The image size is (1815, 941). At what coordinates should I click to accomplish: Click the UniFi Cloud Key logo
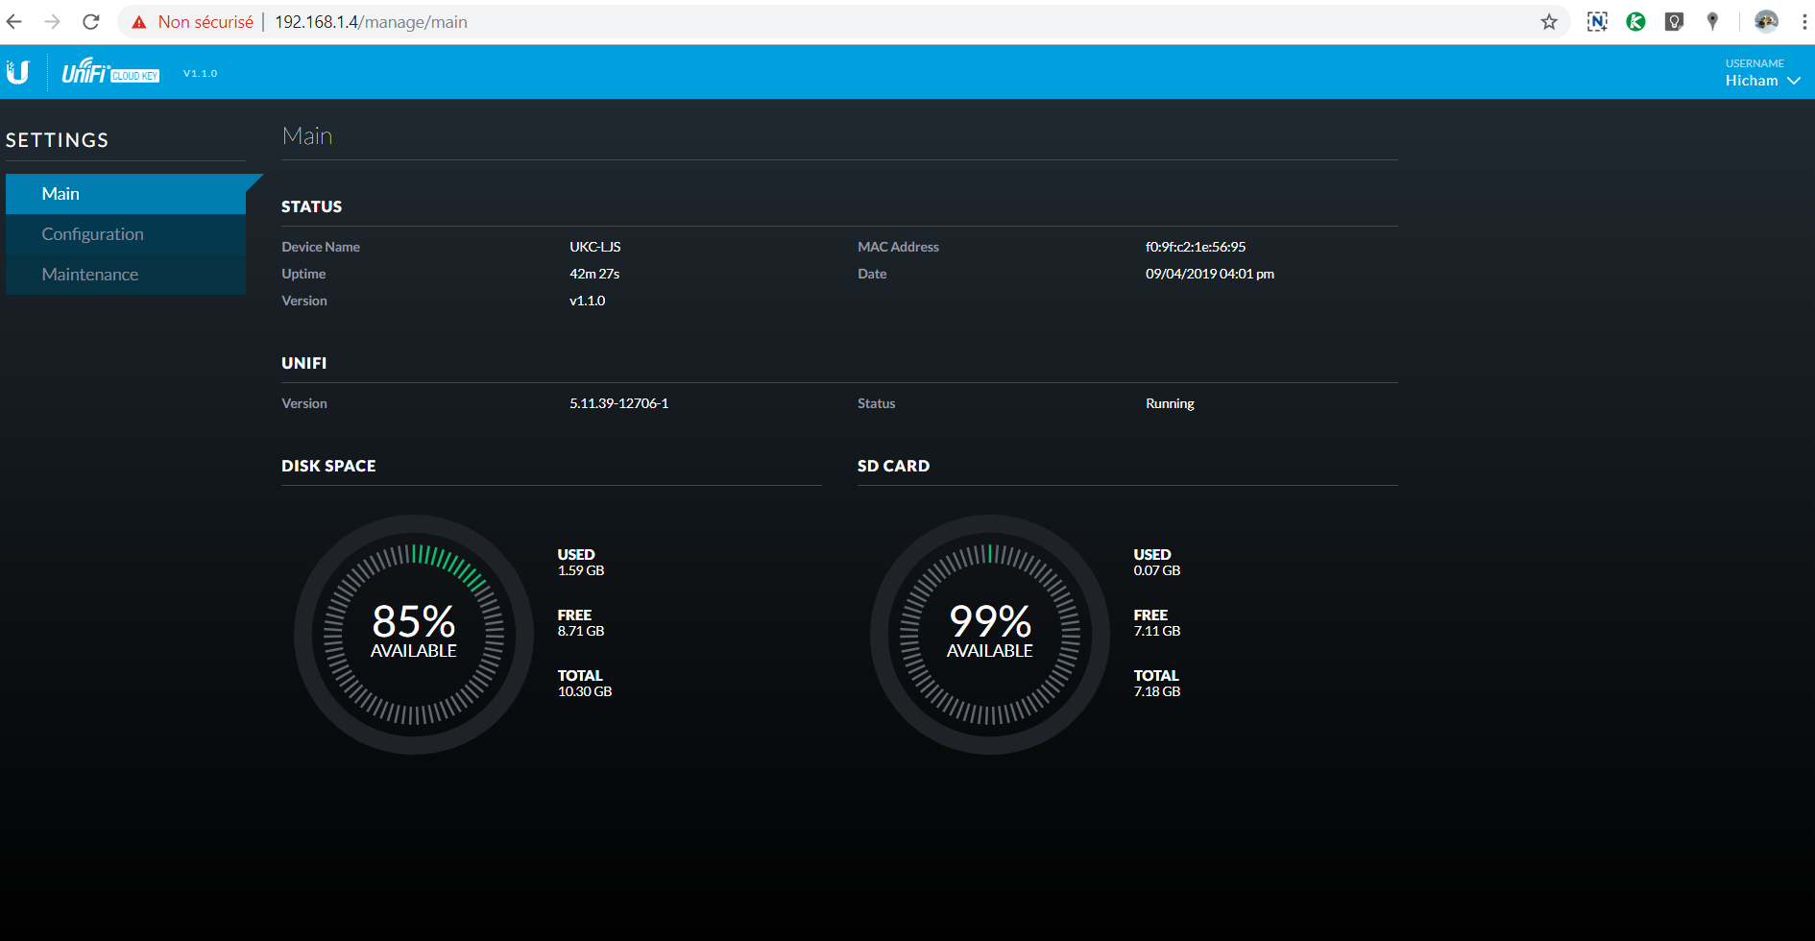point(109,72)
